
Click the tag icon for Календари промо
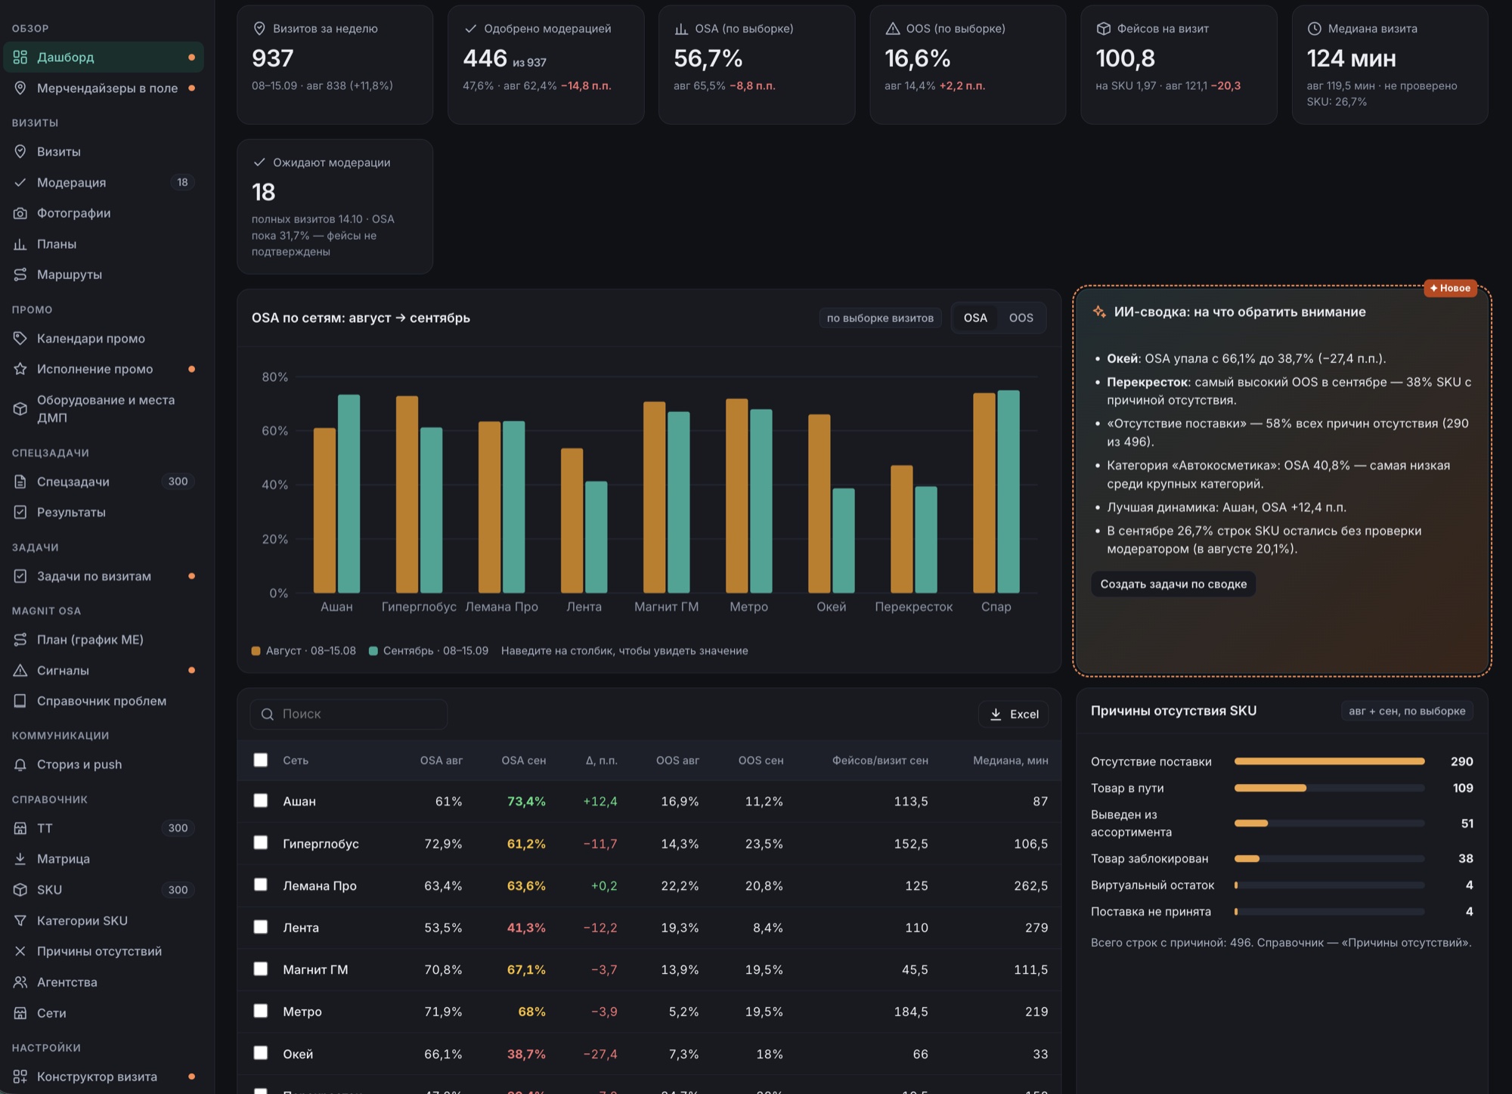[20, 339]
